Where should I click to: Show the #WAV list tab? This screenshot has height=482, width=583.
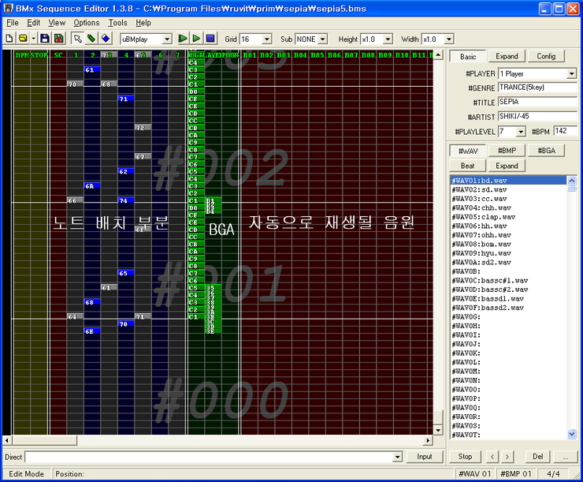[468, 151]
